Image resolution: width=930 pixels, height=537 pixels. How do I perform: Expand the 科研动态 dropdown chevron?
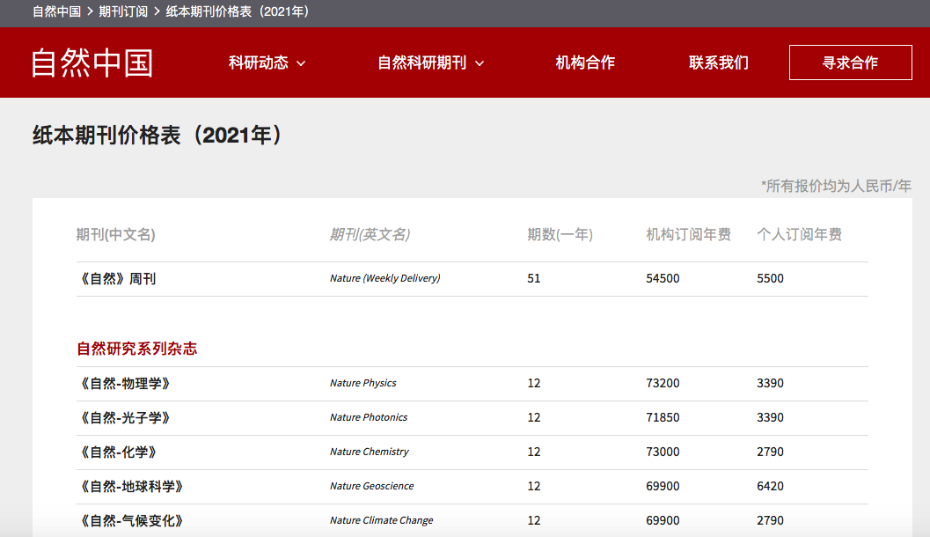(x=301, y=63)
